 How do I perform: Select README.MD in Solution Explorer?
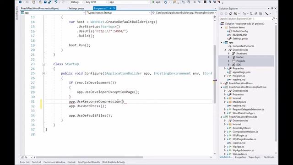pyautogui.click(x=239, y=35)
